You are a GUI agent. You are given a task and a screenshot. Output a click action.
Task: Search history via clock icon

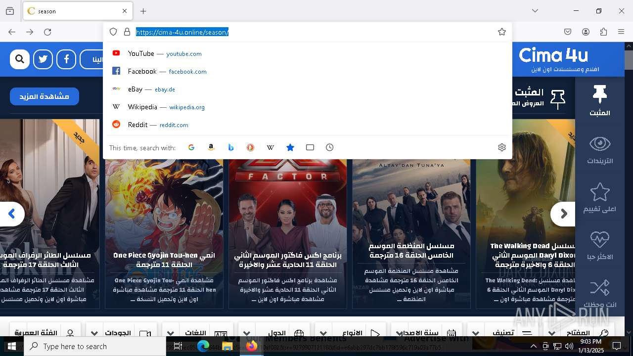330,147
